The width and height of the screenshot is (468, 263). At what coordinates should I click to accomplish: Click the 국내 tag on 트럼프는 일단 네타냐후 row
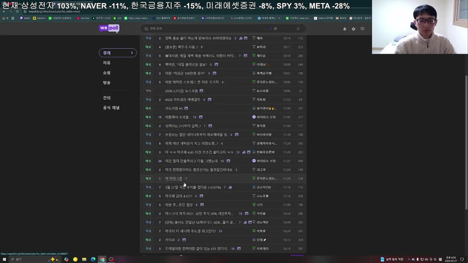point(148,134)
